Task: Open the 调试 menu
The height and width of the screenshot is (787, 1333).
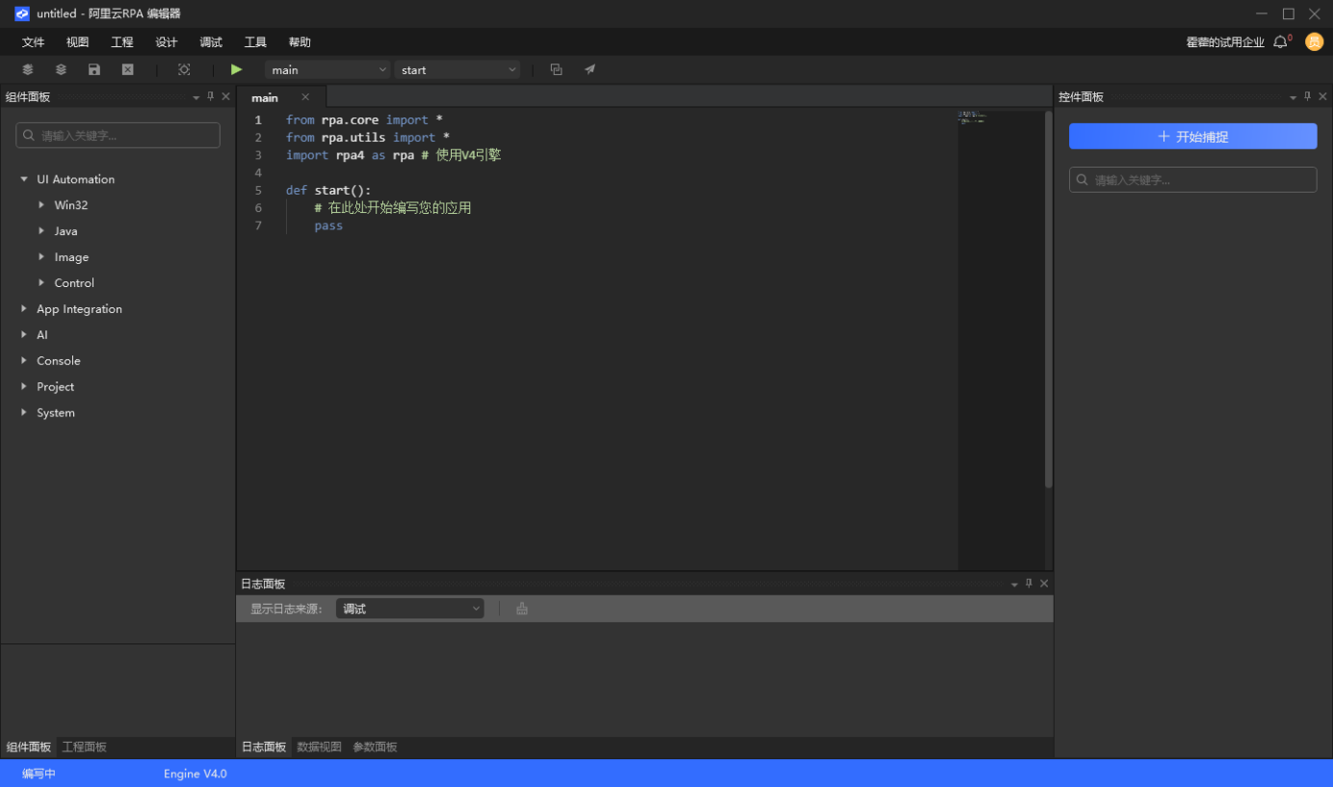Action: [211, 42]
